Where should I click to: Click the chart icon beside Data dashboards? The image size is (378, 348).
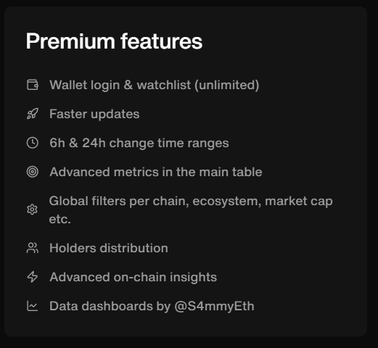pyautogui.click(x=33, y=306)
